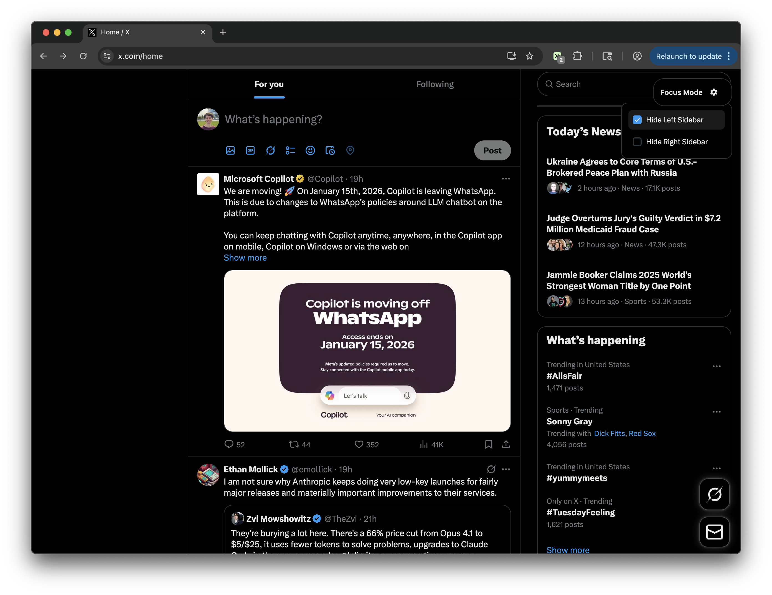Like the Microsoft Copilot post
The image size is (772, 595).
(x=359, y=444)
